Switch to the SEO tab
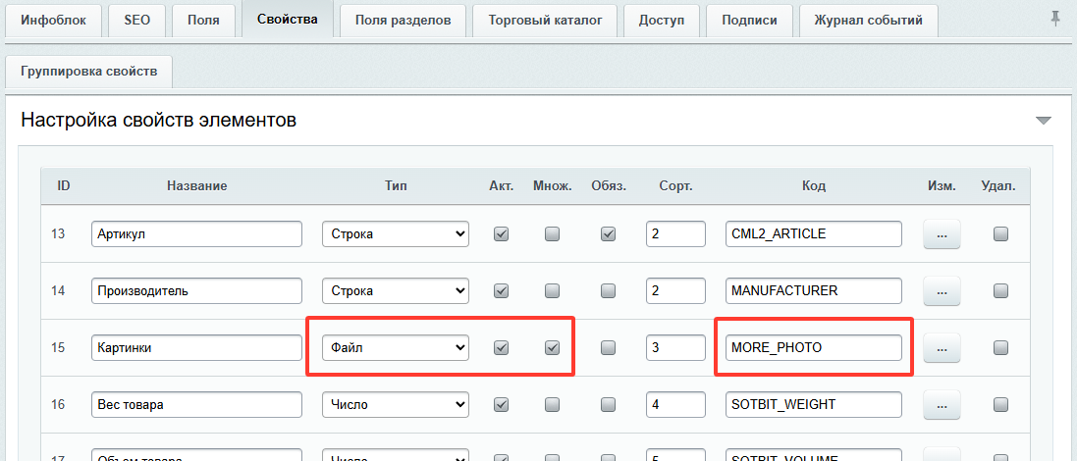Viewport: 1077px width, 461px height. (x=136, y=21)
